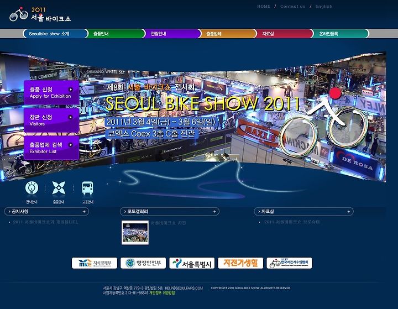The width and height of the screenshot is (398, 309).
Task: Open the Seoulbike show 소개 menu
Action: pyautogui.click(x=55, y=34)
